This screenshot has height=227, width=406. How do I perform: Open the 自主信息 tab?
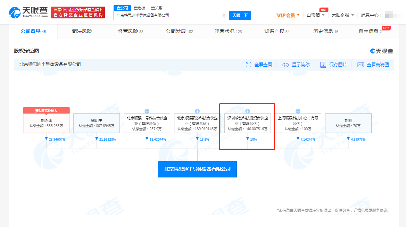click(370, 32)
